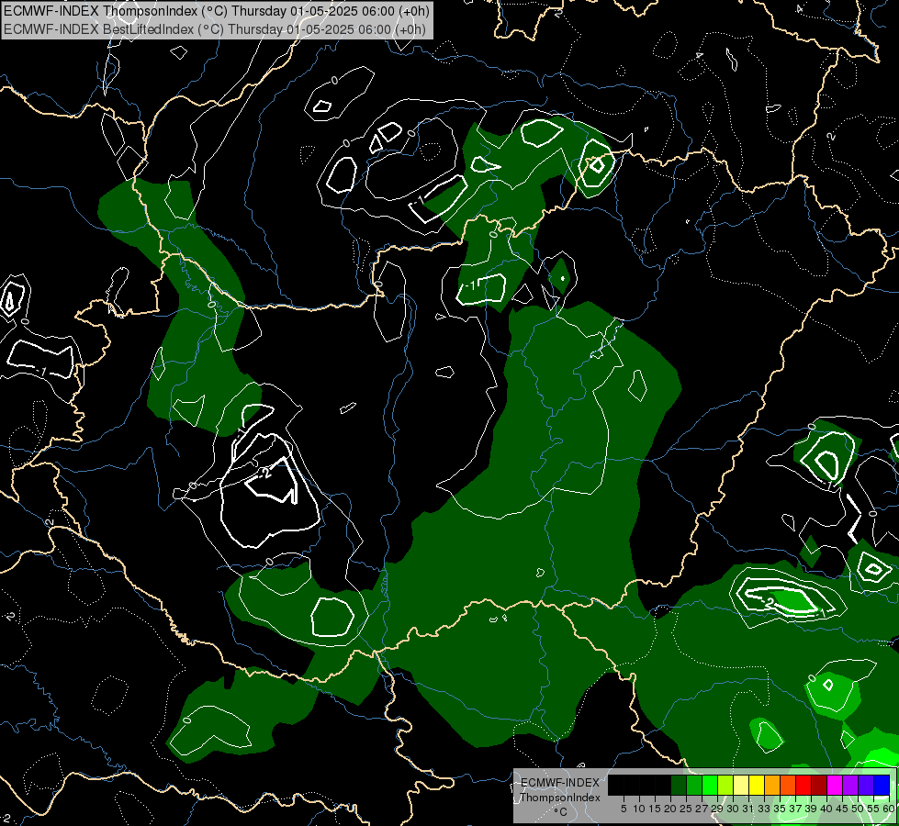The width and height of the screenshot is (899, 826).
Task: Click the dark green 20–25 legend swatch
Action: tap(679, 785)
